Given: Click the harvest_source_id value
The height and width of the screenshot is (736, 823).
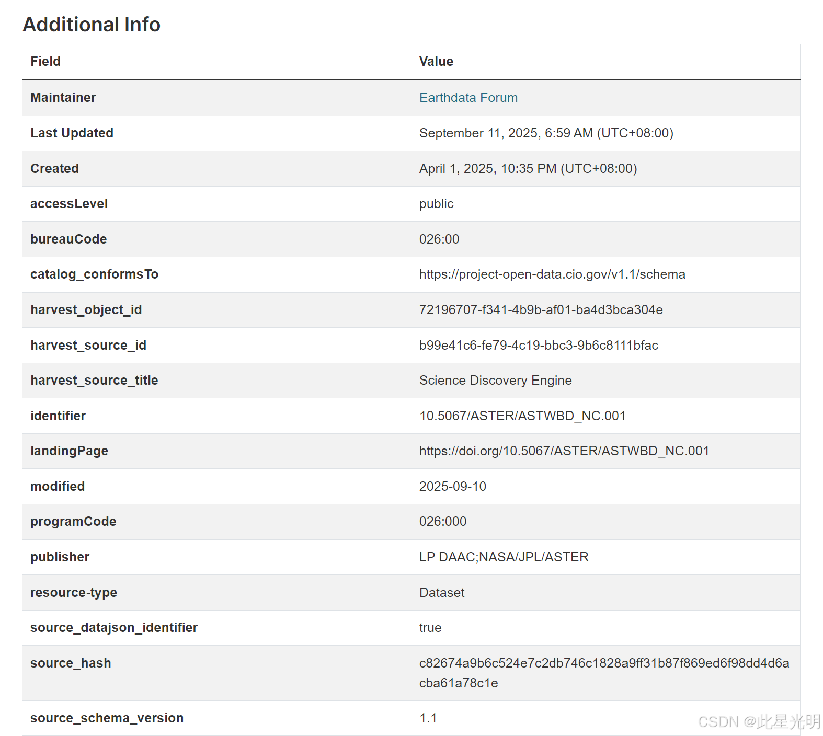Looking at the screenshot, I should pos(538,346).
